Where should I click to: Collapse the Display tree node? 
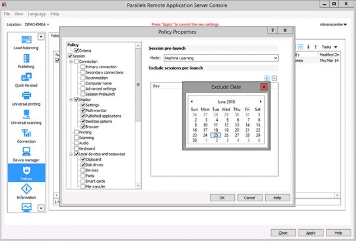pos(71,100)
